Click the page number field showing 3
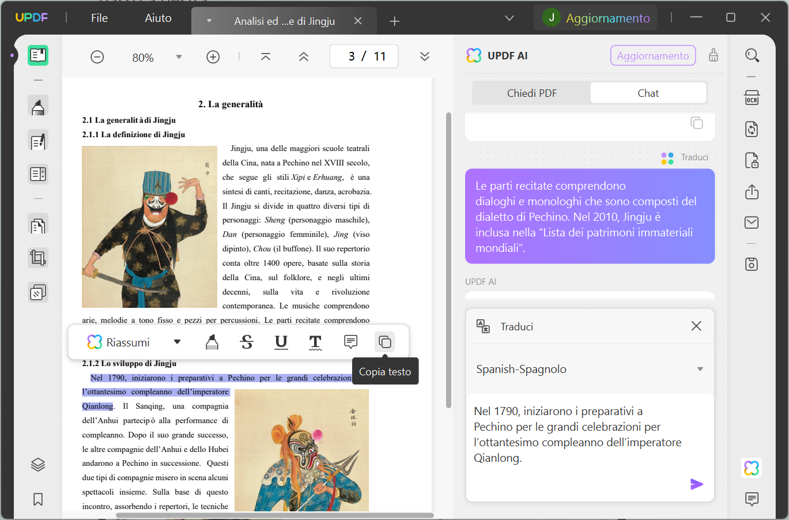Screen dimensions: 789x520 [x=352, y=56]
